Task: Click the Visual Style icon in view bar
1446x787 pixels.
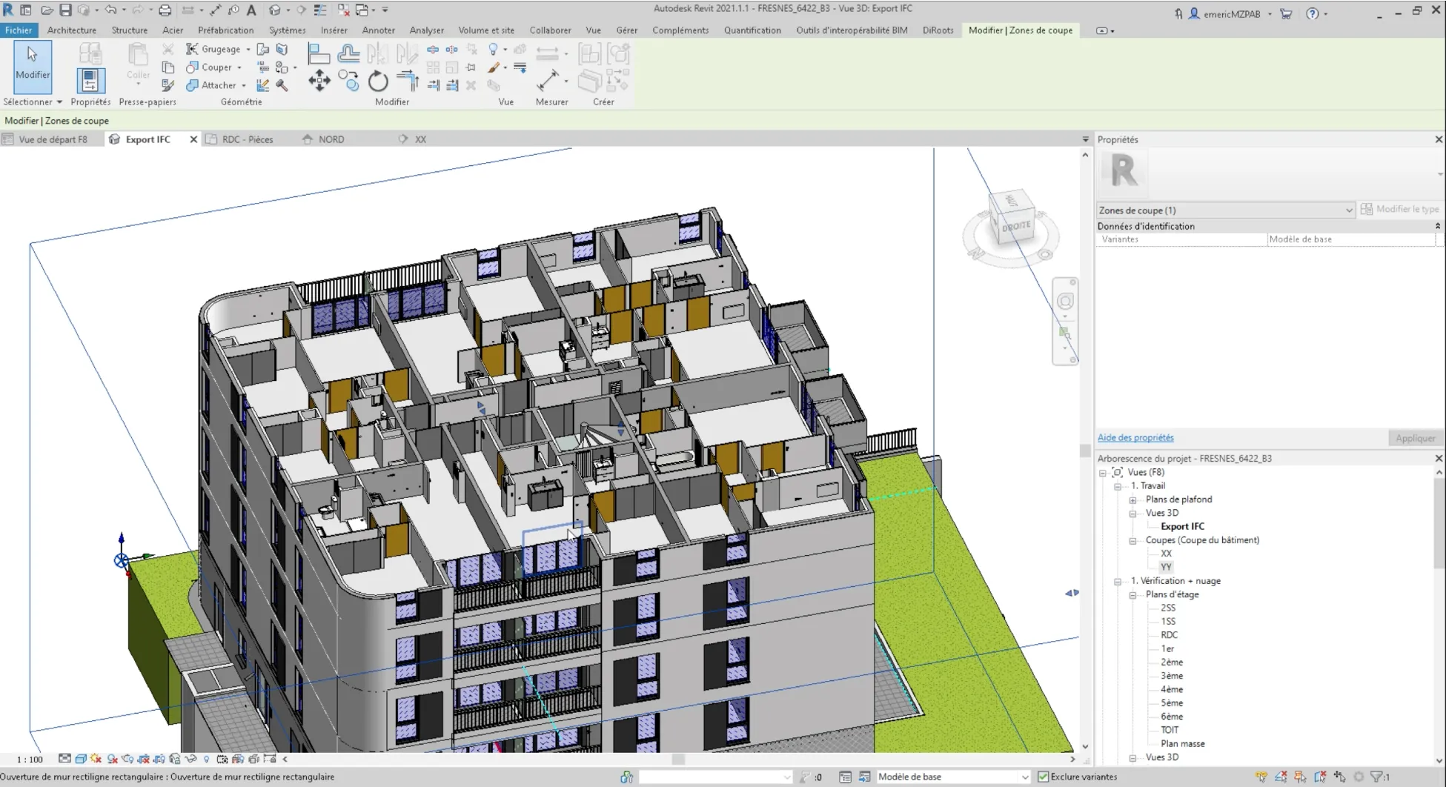Action: pyautogui.click(x=81, y=759)
